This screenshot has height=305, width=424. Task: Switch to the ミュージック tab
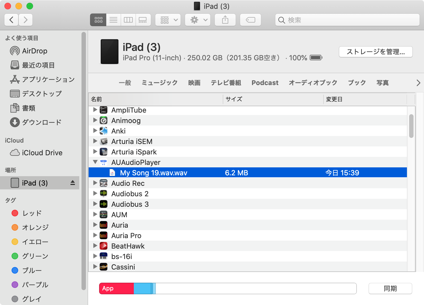159,83
